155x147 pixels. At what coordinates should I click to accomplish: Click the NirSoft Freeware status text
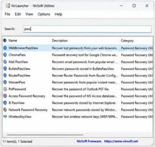coord(89,141)
